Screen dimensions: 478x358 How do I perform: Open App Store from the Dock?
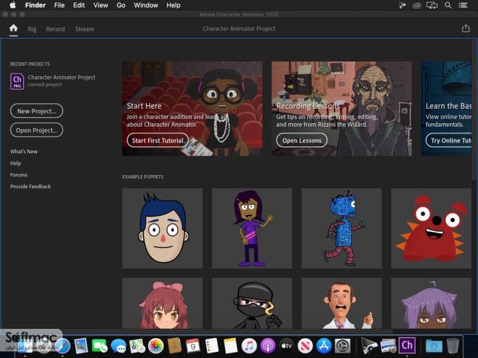pyautogui.click(x=324, y=346)
